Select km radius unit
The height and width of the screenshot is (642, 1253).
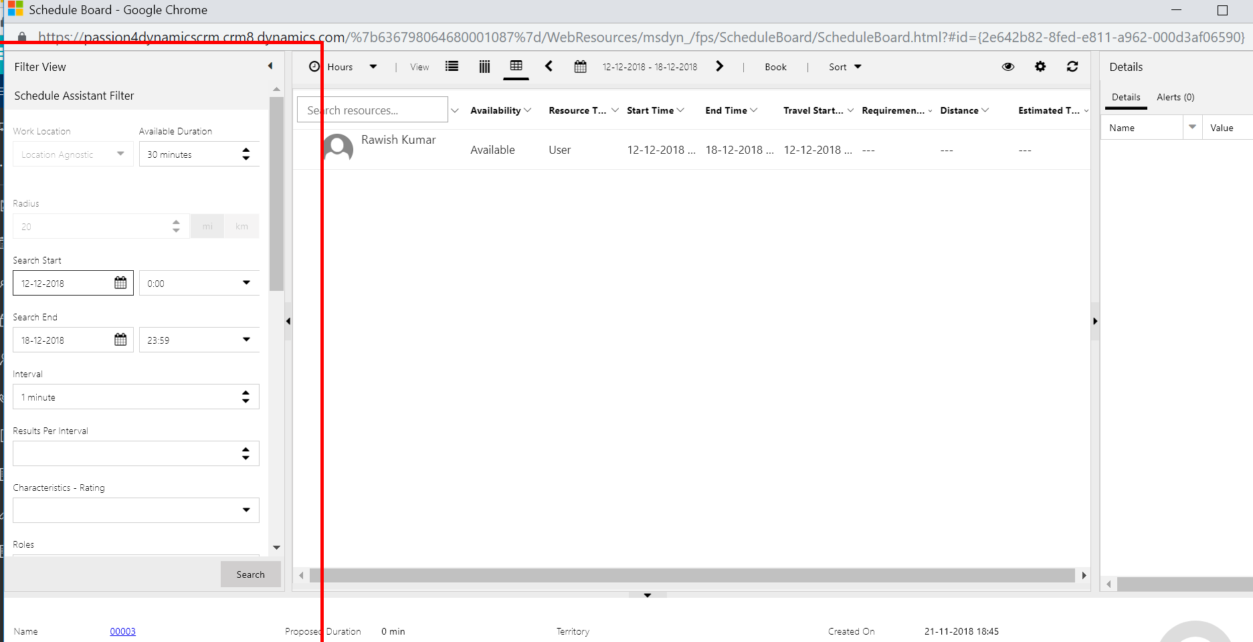click(x=242, y=226)
